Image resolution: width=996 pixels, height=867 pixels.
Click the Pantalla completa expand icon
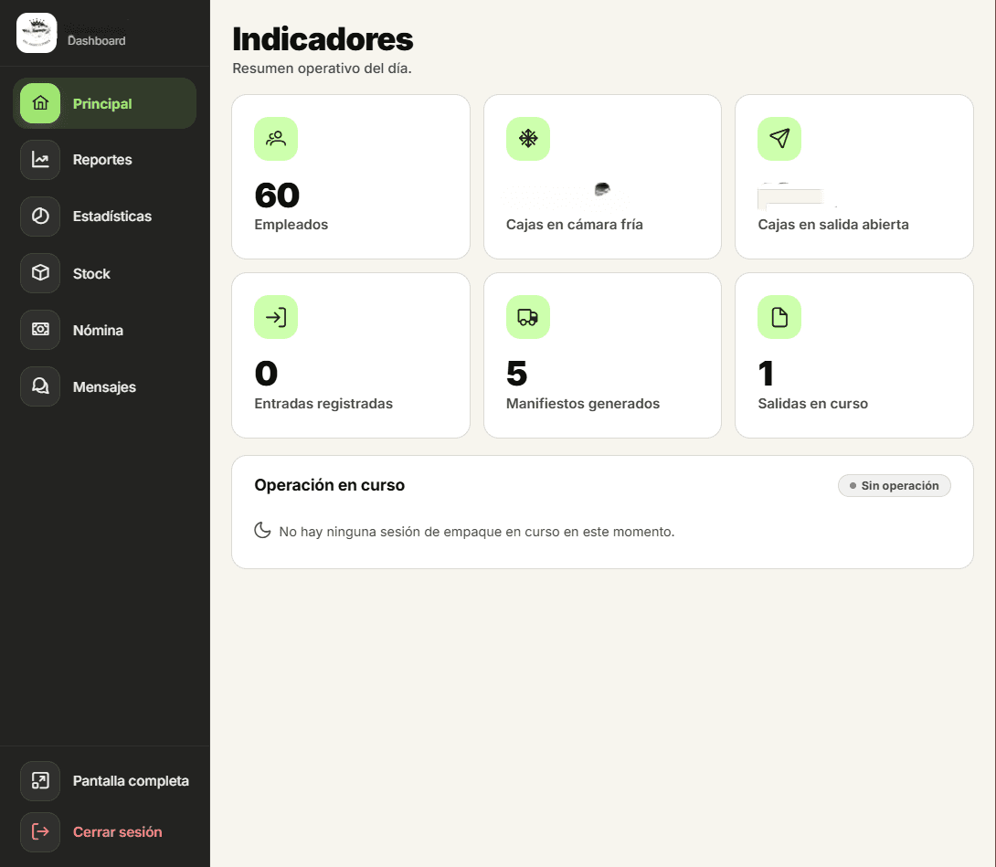click(40, 780)
